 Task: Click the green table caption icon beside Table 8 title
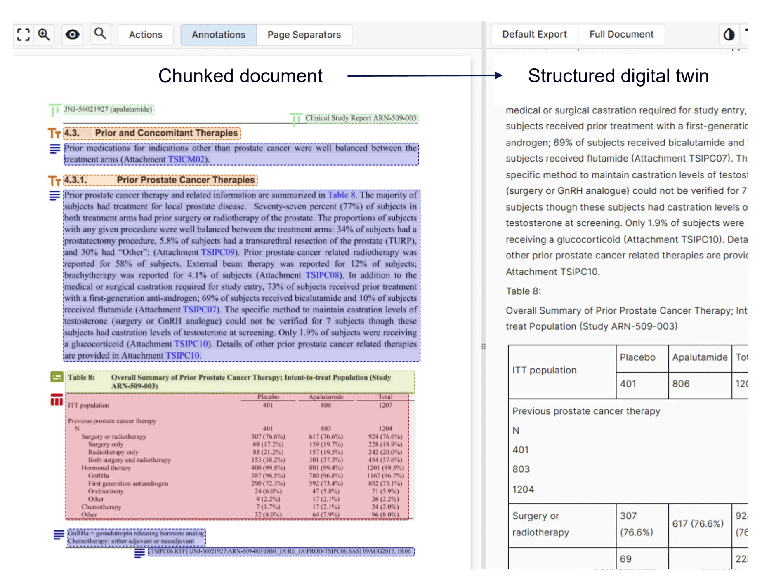[57, 377]
